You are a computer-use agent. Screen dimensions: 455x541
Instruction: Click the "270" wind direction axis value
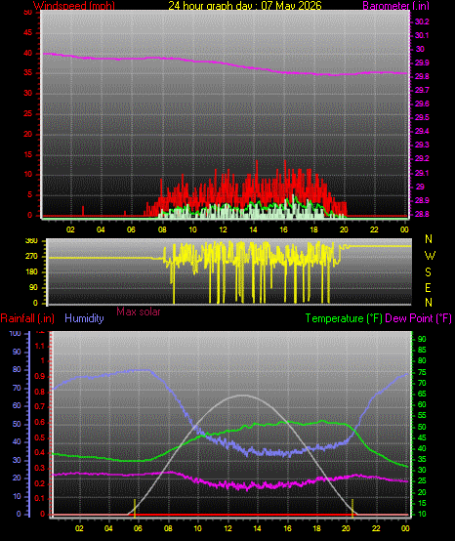pos(32,257)
